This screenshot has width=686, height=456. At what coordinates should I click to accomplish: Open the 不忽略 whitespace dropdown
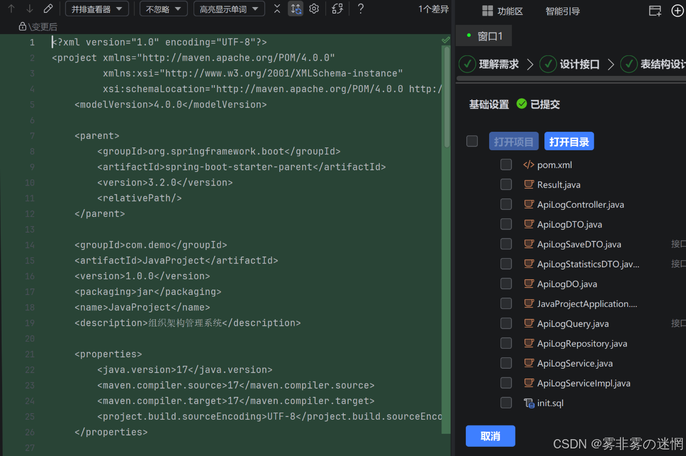(x=163, y=9)
